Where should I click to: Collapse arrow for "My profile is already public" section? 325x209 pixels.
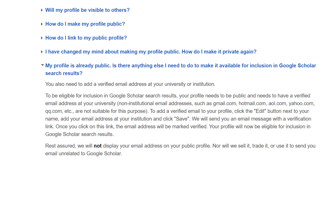(42, 65)
